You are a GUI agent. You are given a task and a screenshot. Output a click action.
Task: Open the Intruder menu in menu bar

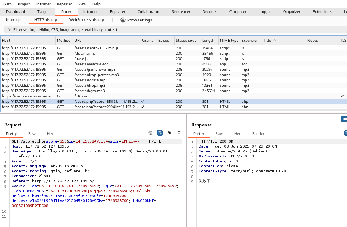(43, 4)
